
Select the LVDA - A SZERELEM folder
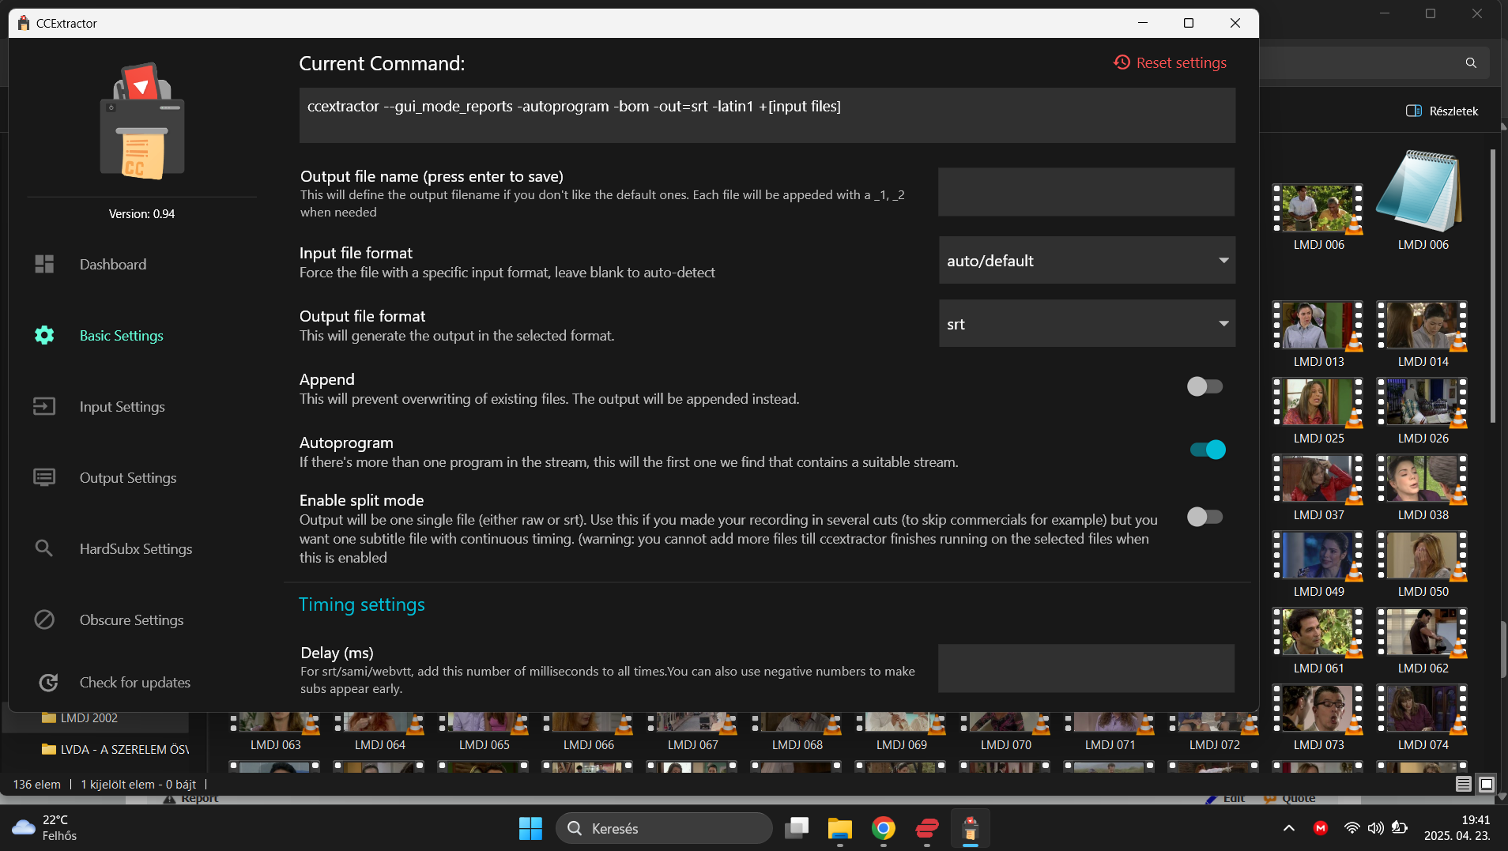[115, 749]
